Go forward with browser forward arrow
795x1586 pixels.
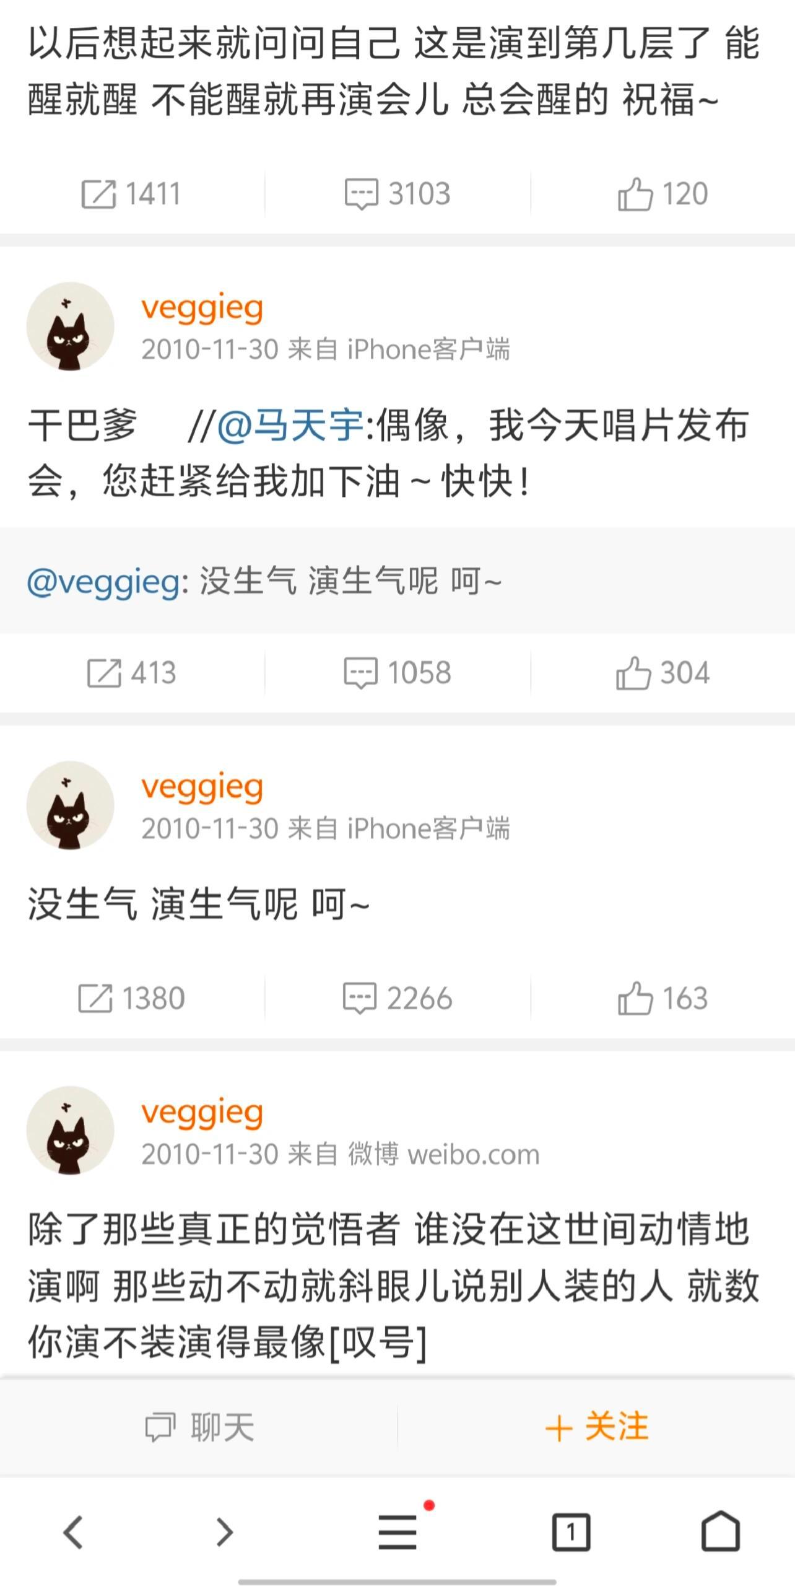point(224,1533)
